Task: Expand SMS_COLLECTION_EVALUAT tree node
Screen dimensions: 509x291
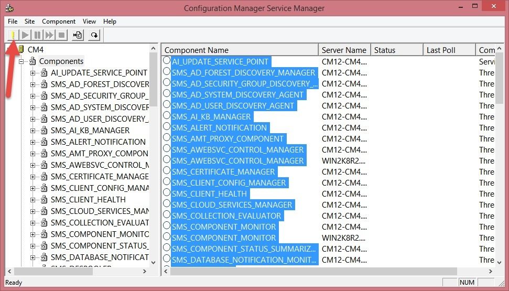Action: pyautogui.click(x=33, y=223)
